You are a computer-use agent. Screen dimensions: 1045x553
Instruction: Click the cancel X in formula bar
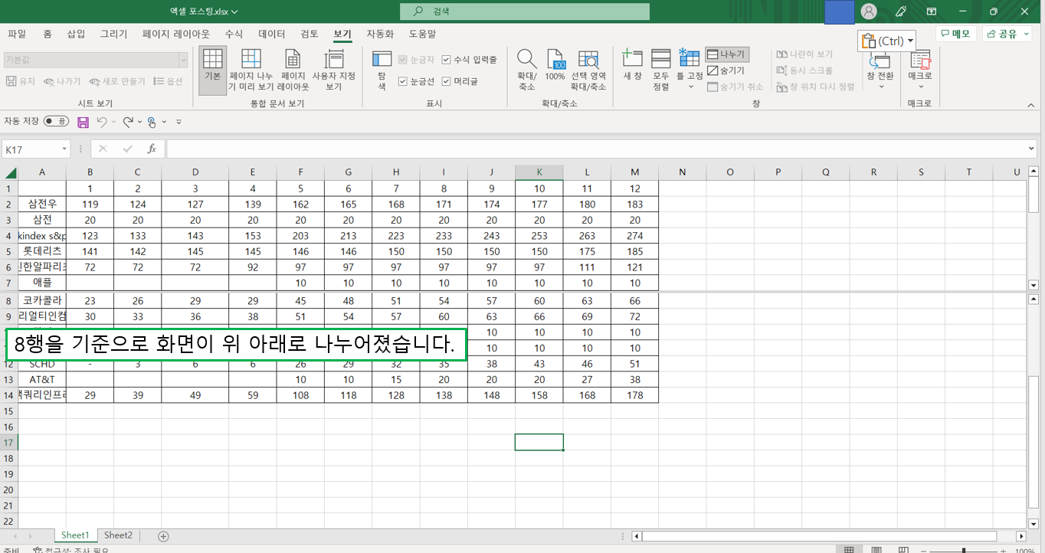point(103,149)
